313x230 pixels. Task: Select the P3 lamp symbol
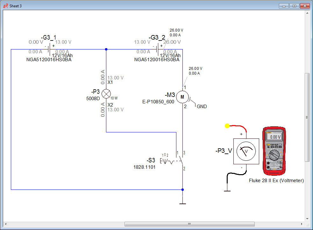coord(106,93)
